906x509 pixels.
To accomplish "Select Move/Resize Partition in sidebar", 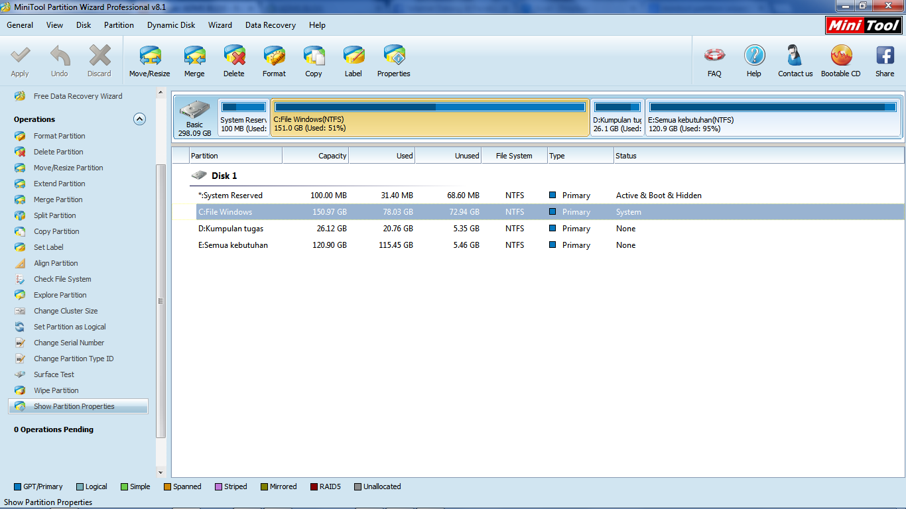I will (x=68, y=168).
